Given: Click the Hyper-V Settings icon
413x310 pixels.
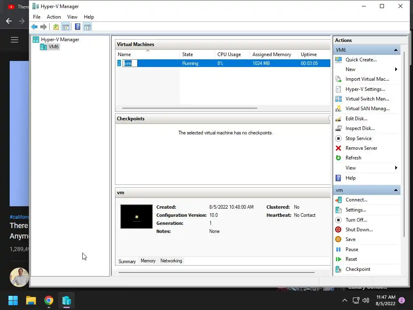Looking at the screenshot, I should tap(338, 89).
